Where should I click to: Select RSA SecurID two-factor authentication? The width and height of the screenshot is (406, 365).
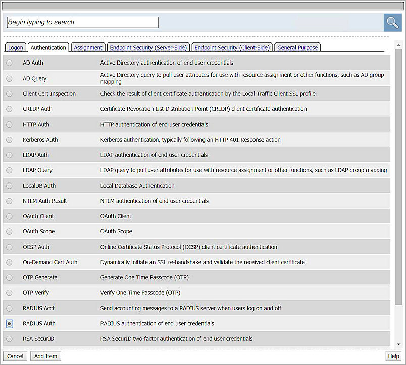pyautogui.click(x=9, y=339)
